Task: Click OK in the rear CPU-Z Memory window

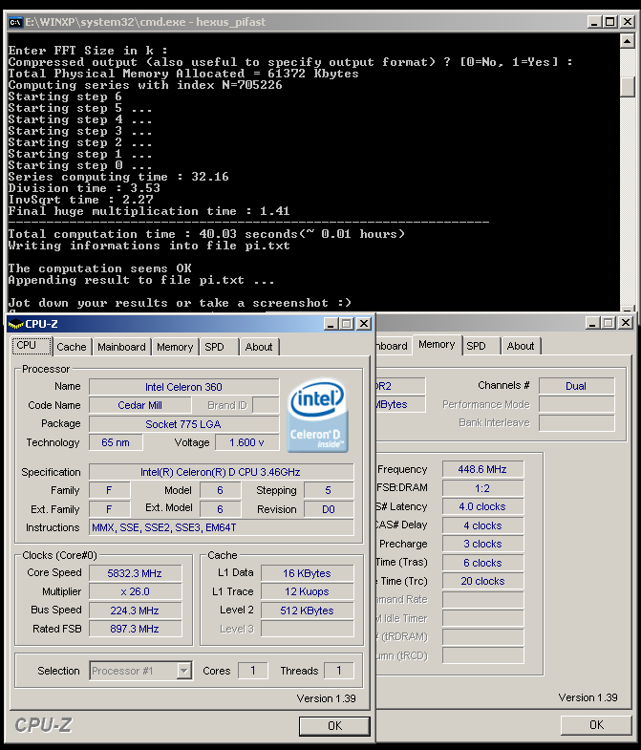Action: click(596, 725)
